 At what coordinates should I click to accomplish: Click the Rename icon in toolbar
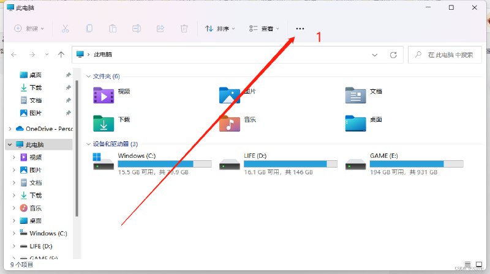coord(137,29)
